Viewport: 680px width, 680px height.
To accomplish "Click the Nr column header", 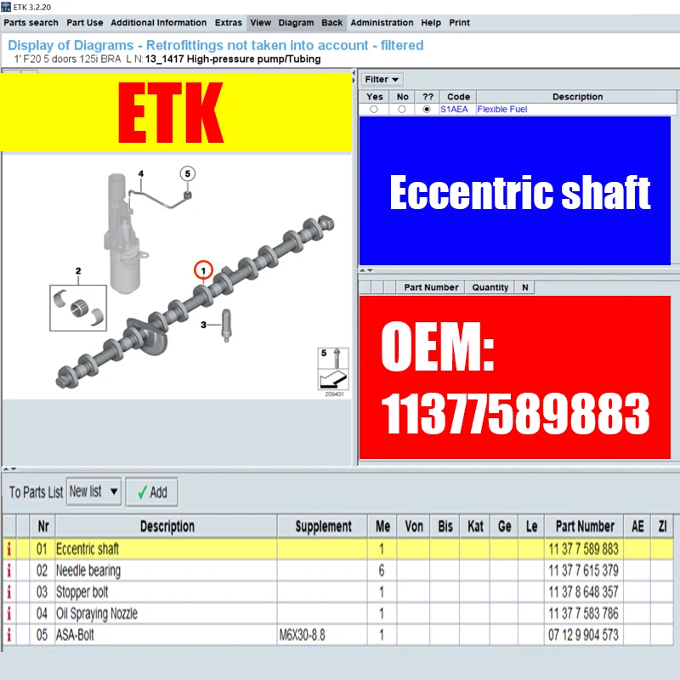I will click(43, 526).
